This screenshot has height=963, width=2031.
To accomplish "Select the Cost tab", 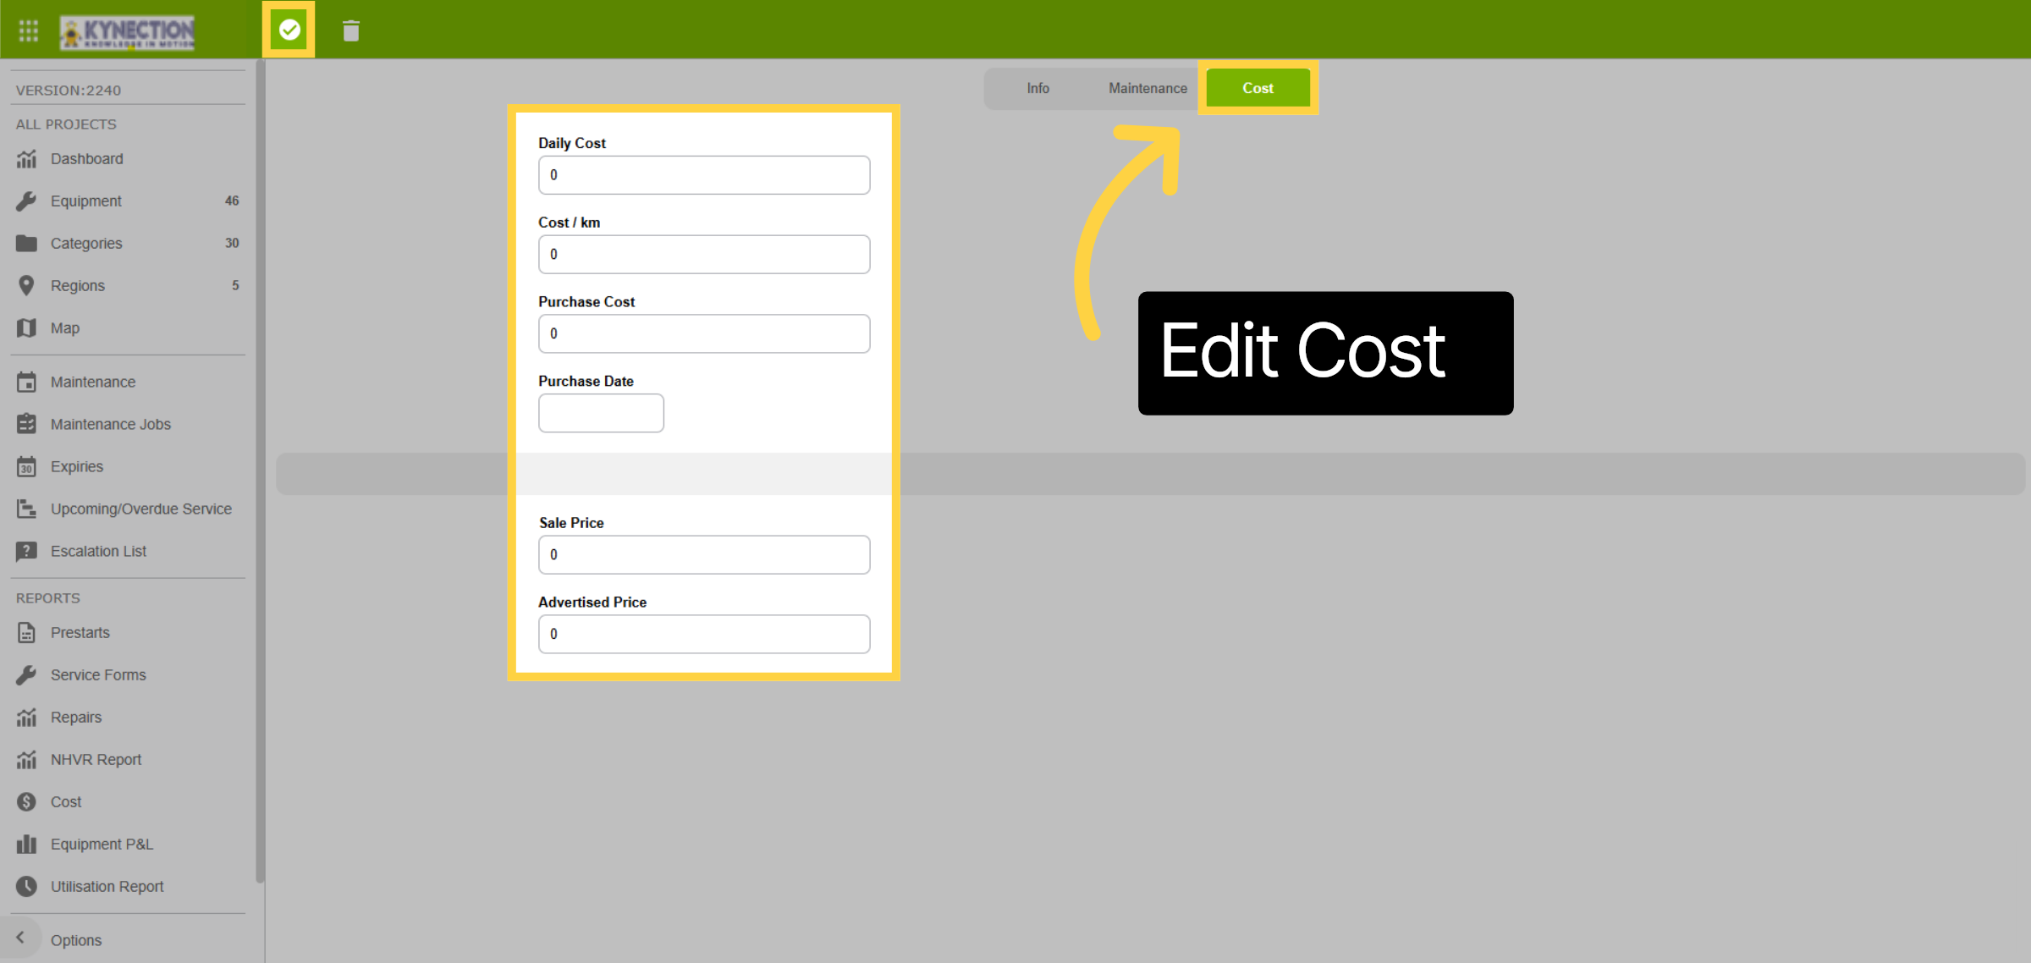I will point(1258,88).
